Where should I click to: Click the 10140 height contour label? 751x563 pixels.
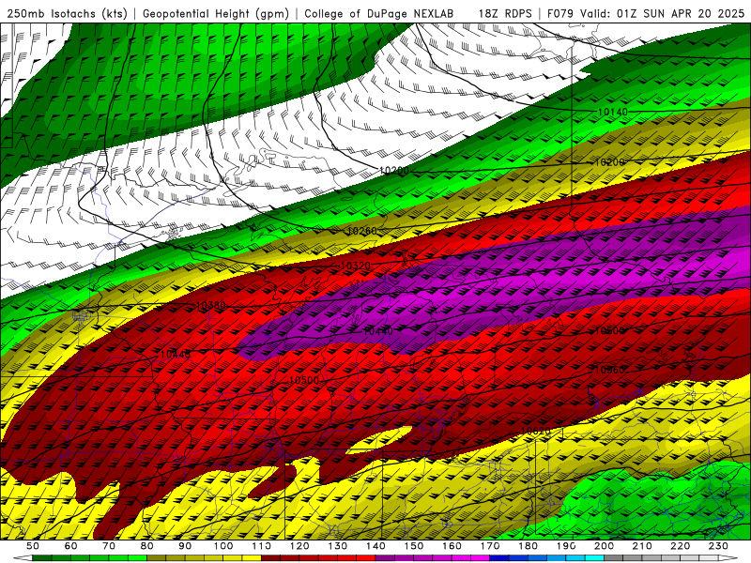(613, 112)
